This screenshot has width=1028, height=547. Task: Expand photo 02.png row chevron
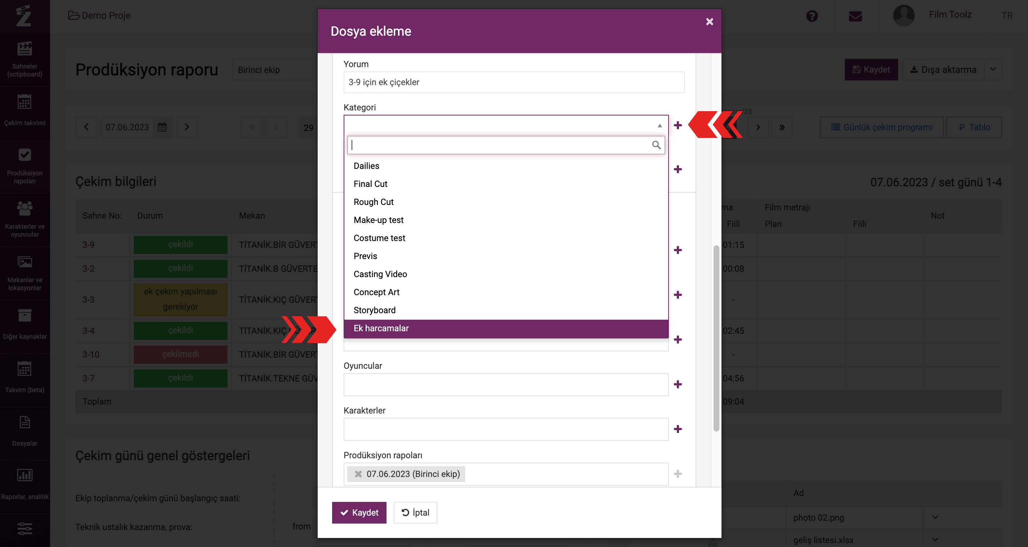tap(935, 517)
